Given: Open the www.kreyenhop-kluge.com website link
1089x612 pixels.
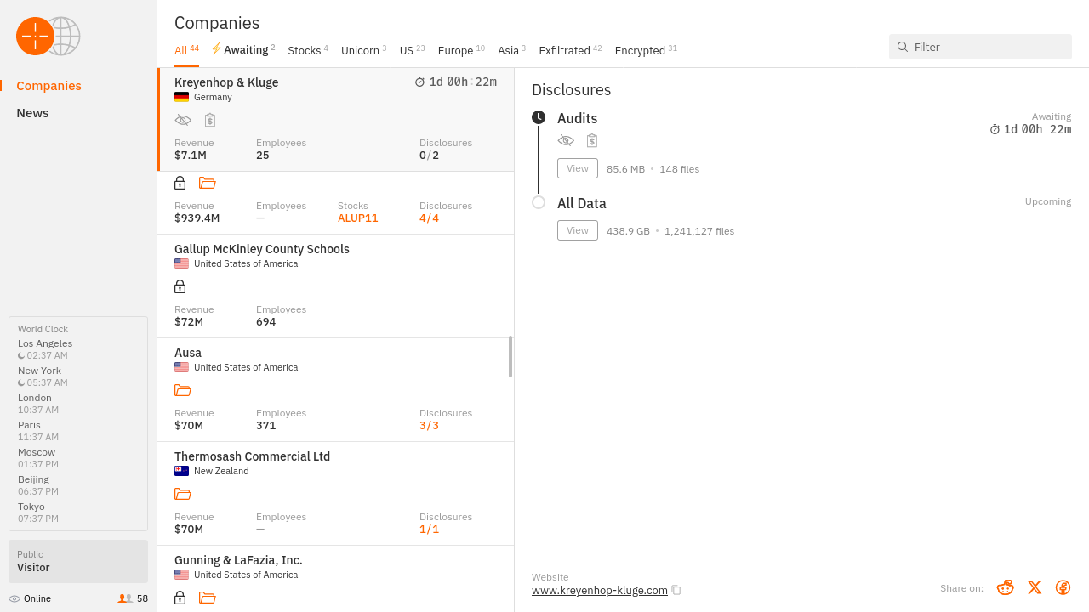Looking at the screenshot, I should pos(599,590).
